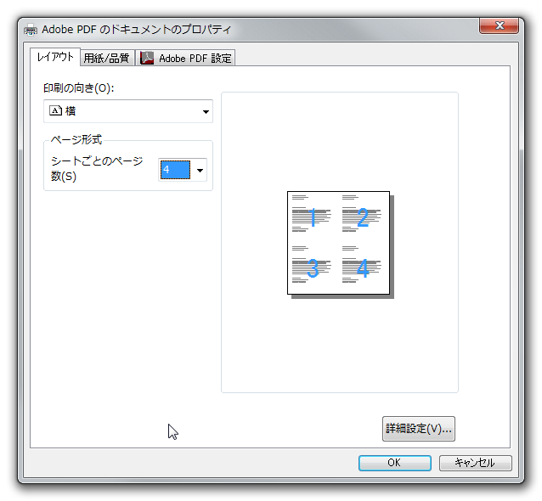Click the Adobe PDF icon on the settings tab
The height and width of the screenshot is (501, 542).
(x=147, y=58)
